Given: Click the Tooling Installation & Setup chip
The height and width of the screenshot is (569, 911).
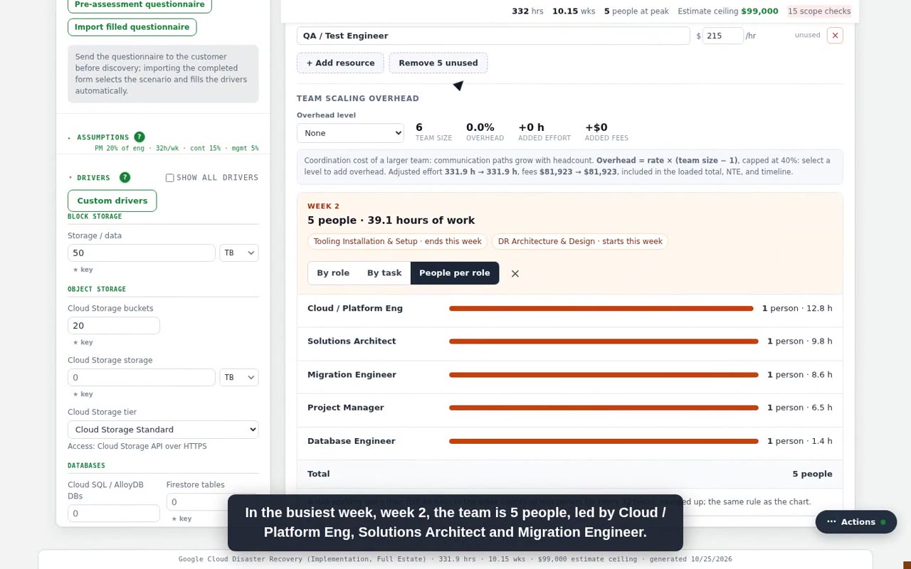Looking at the screenshot, I should (x=398, y=242).
